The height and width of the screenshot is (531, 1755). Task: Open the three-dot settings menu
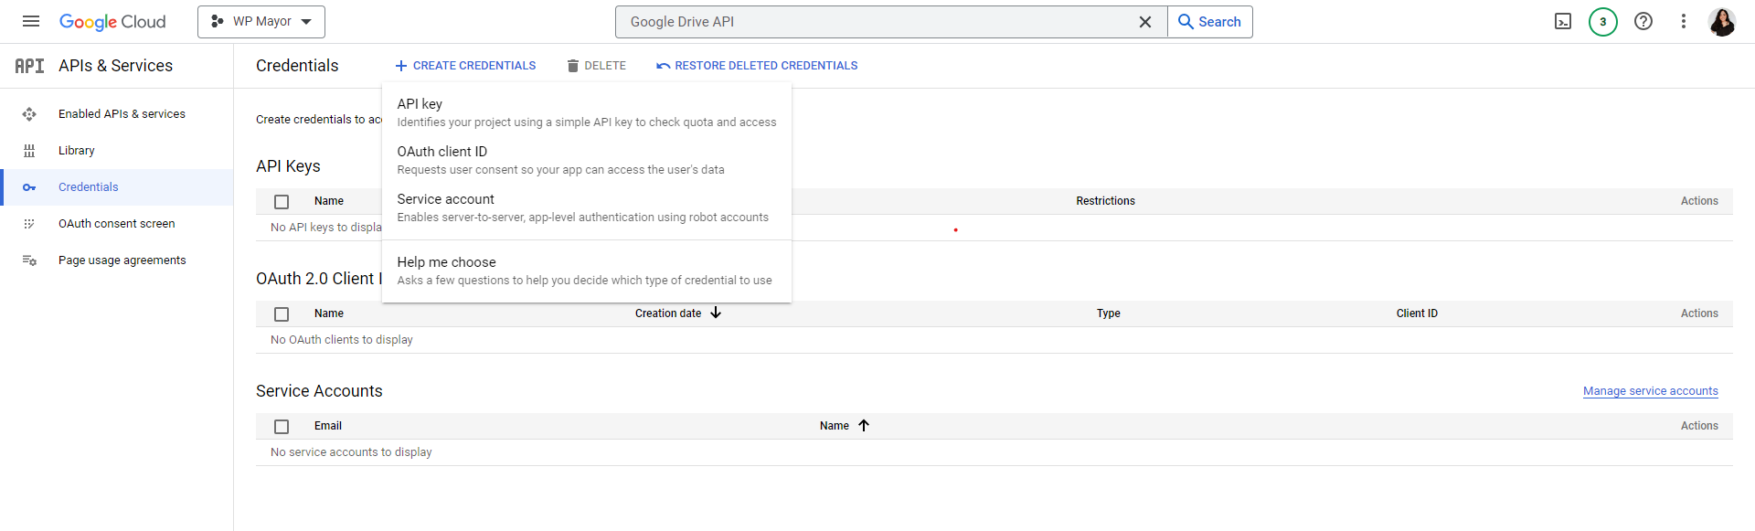tap(1683, 21)
